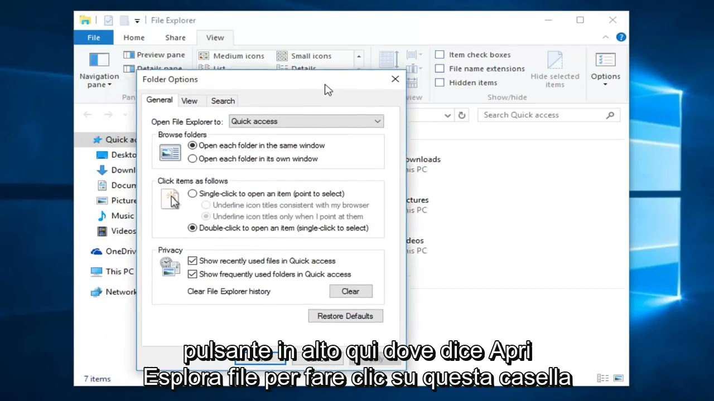Click the New folder icon in quick access toolbar

(124, 21)
